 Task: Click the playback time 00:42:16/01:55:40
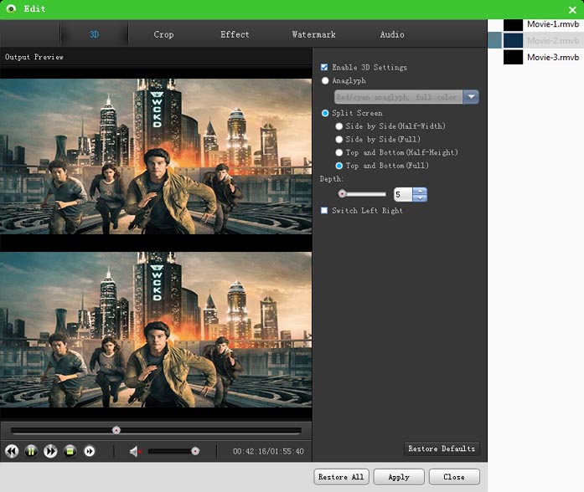(x=268, y=452)
